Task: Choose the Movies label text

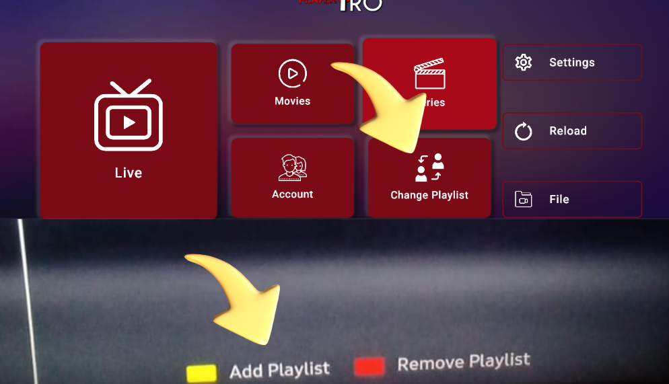Action: click(x=292, y=101)
